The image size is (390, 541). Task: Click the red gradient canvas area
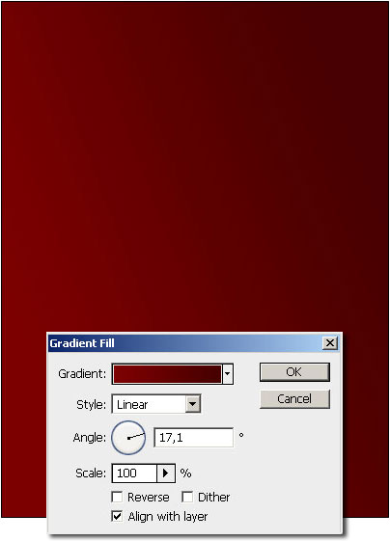pyautogui.click(x=195, y=166)
